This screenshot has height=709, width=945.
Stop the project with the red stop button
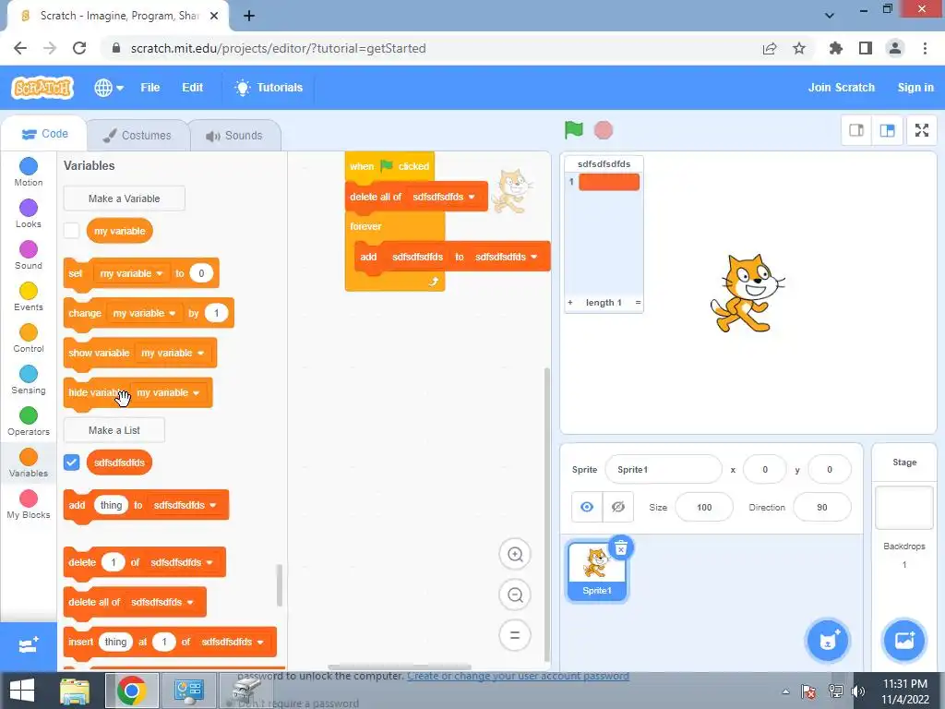tap(604, 130)
